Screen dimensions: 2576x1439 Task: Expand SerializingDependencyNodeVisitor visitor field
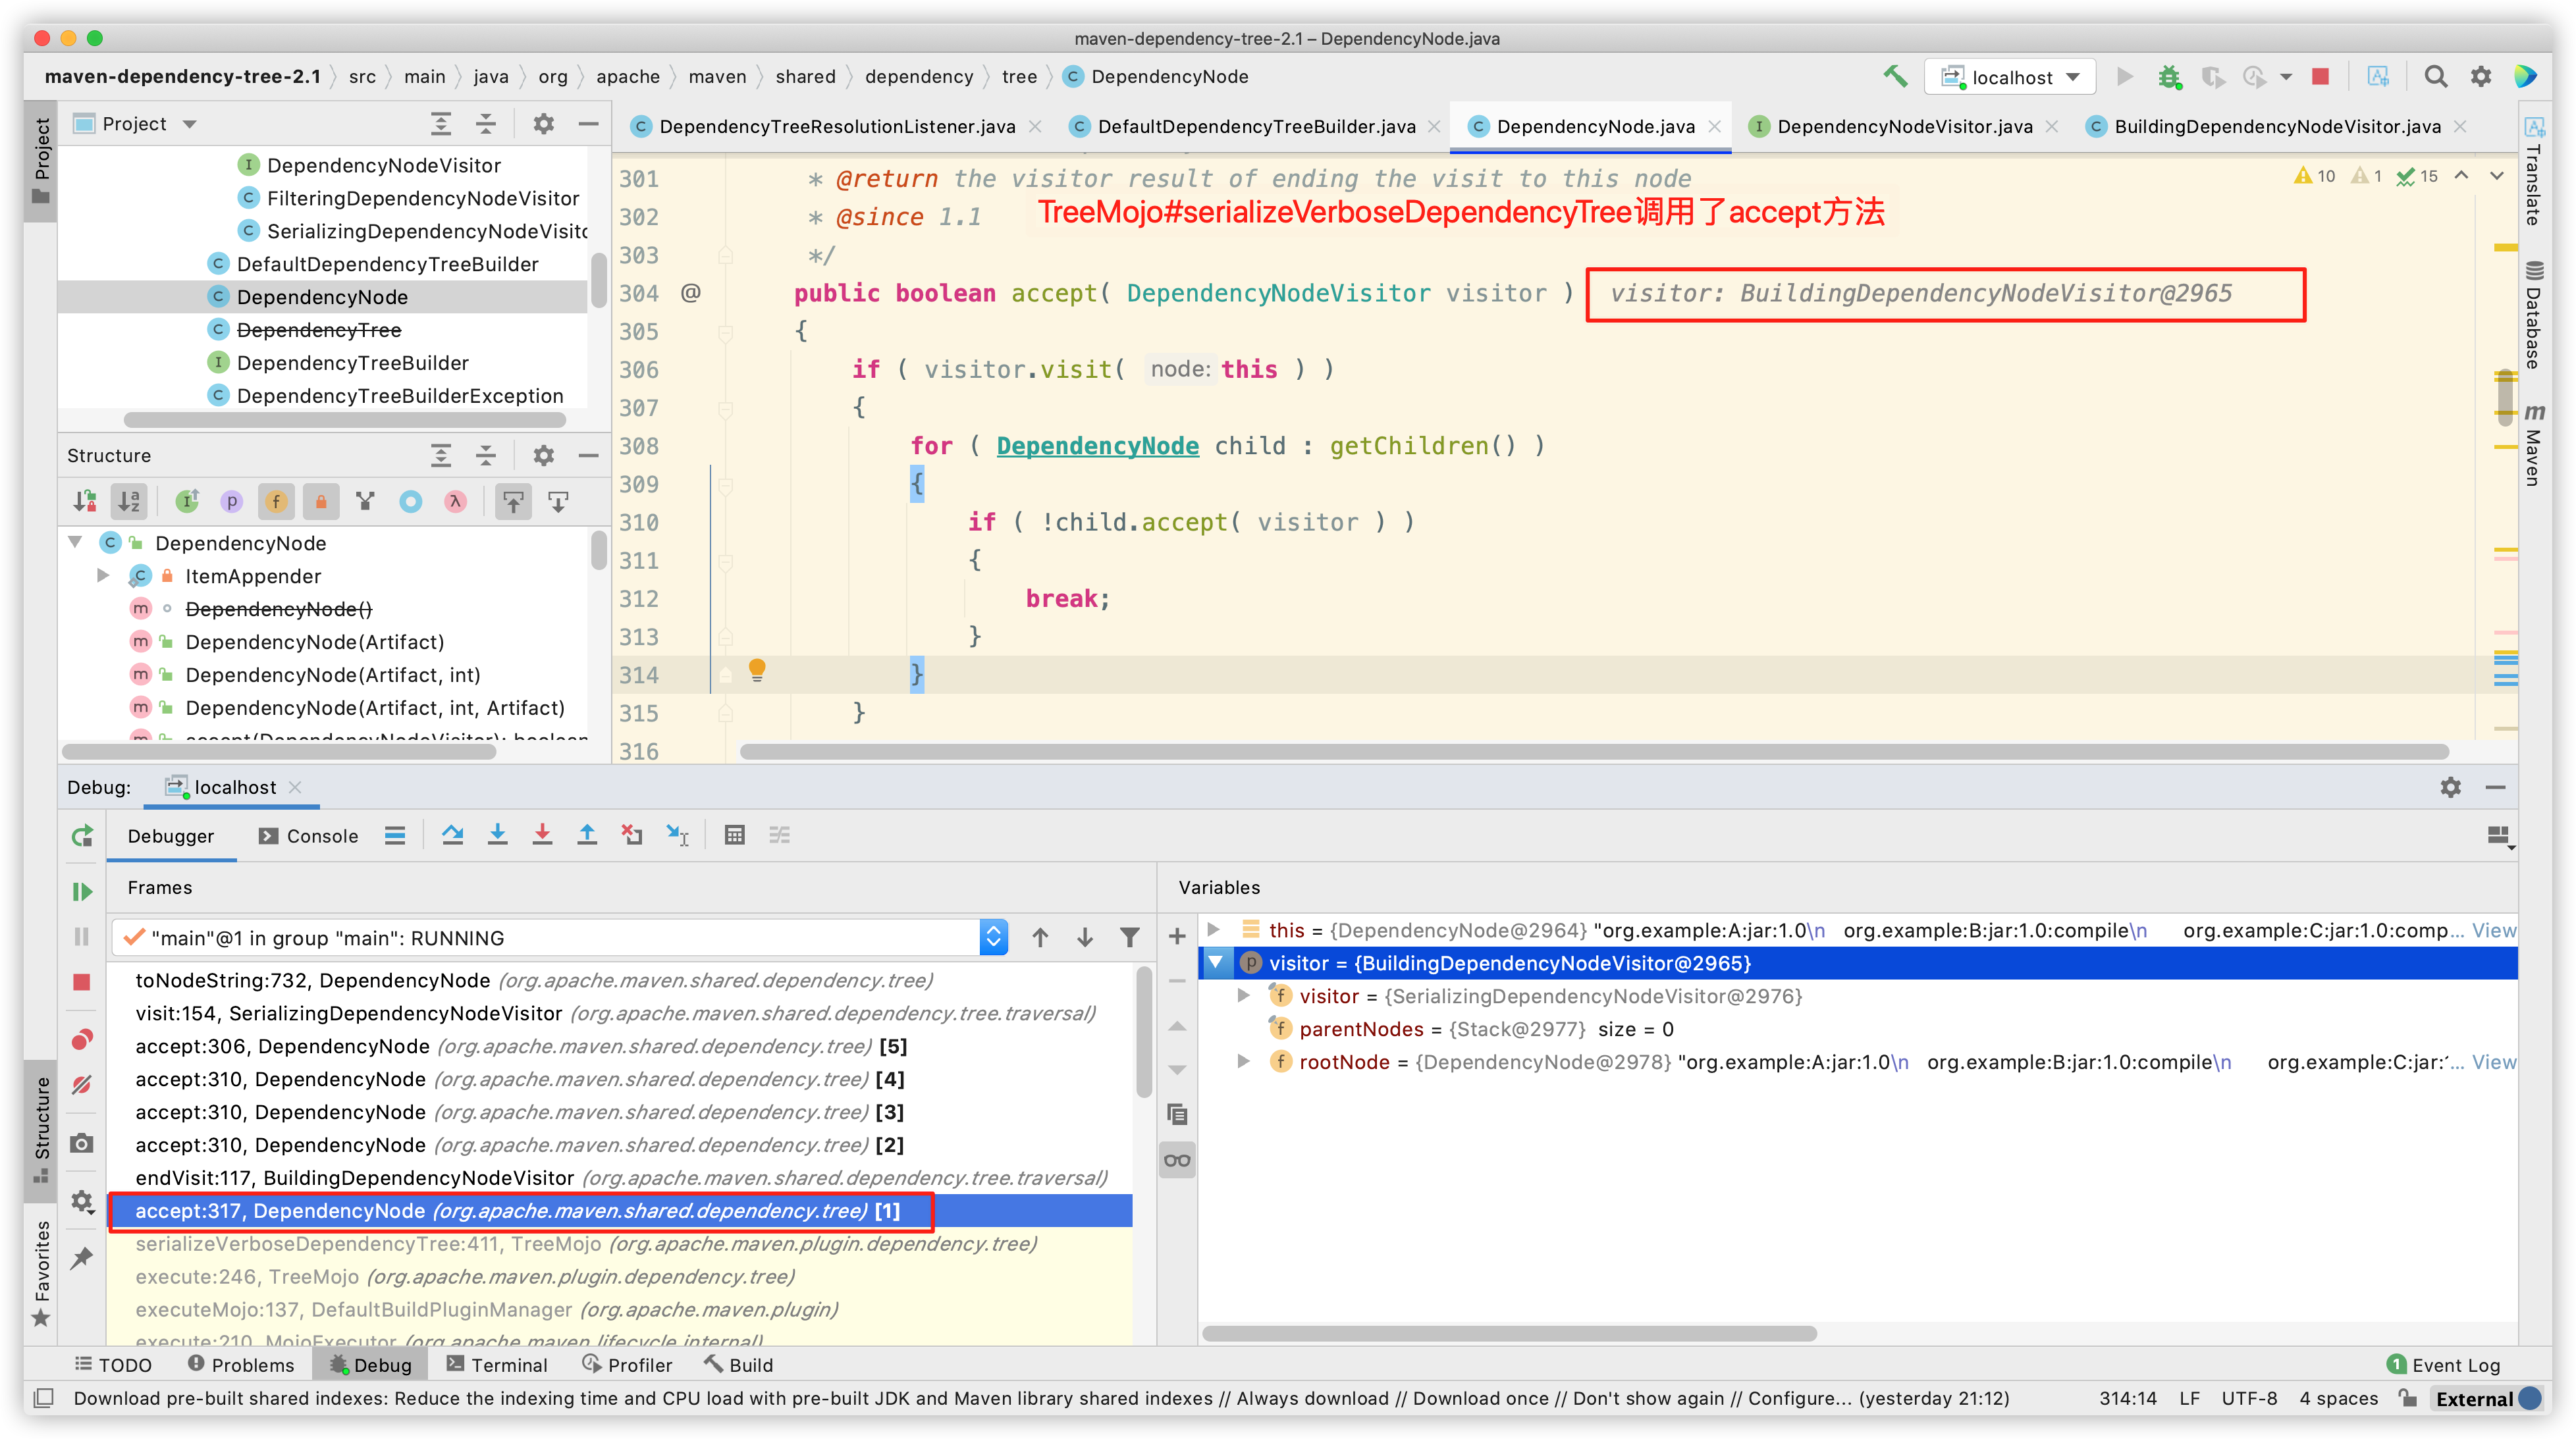coord(1244,995)
